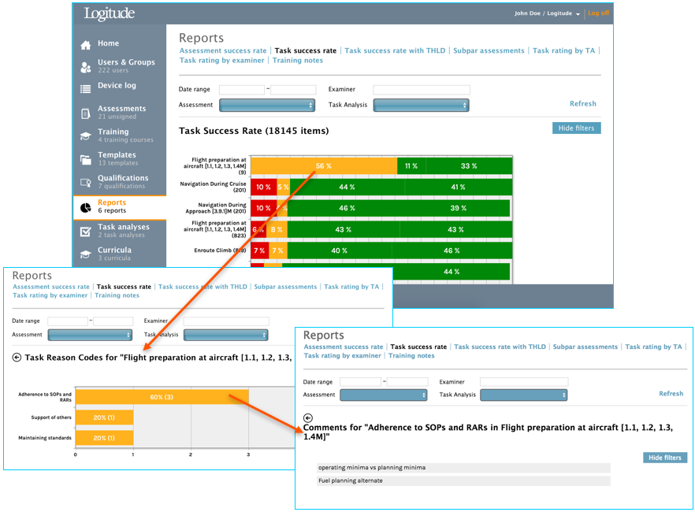Click comment 'operating minima vs planning minima'
Image resolution: width=695 pixels, height=512 pixels.
463,468
